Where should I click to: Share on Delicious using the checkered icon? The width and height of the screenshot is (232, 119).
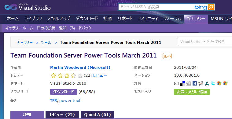pos(182,83)
